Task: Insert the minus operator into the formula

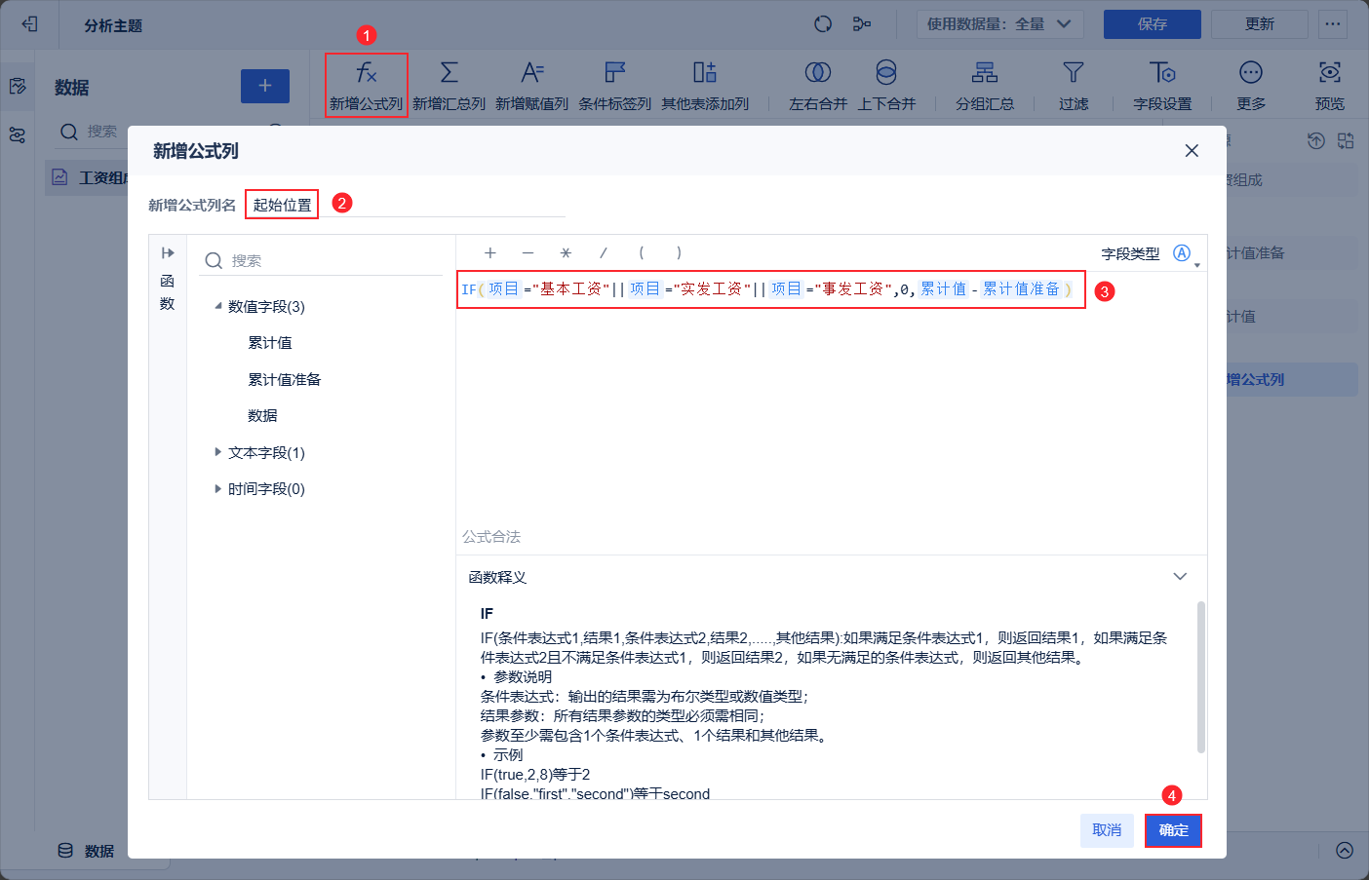Action: [528, 252]
